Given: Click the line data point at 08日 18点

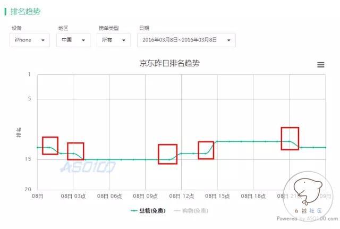Looking at the screenshot, I should (x=253, y=141).
